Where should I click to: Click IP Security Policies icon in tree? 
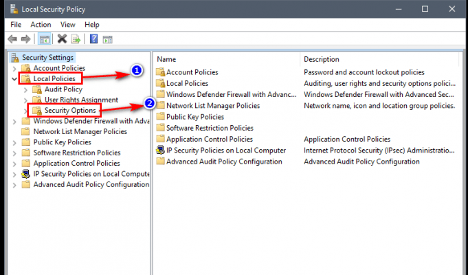pos(26,174)
